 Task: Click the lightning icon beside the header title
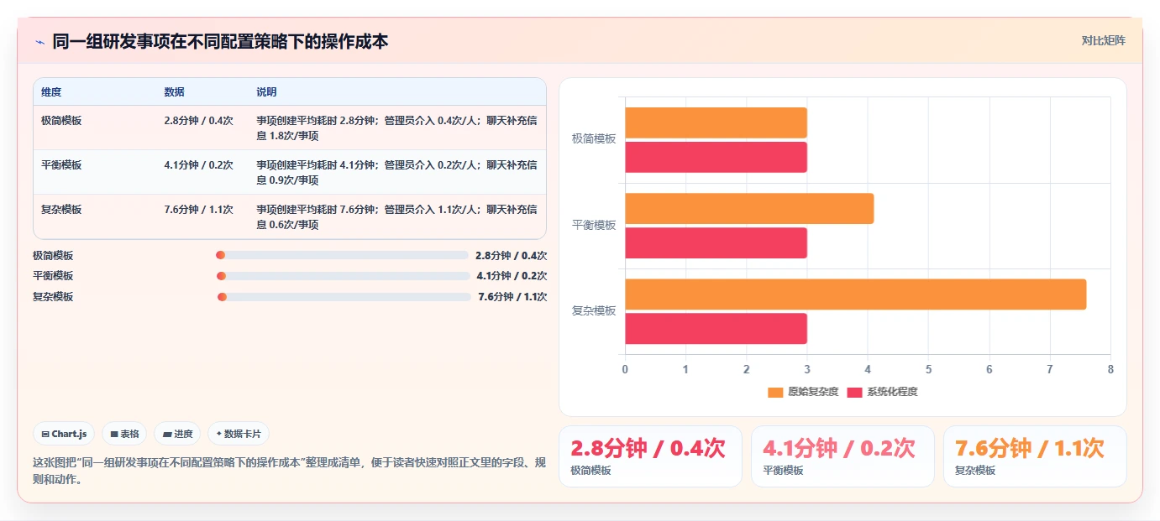pyautogui.click(x=39, y=42)
